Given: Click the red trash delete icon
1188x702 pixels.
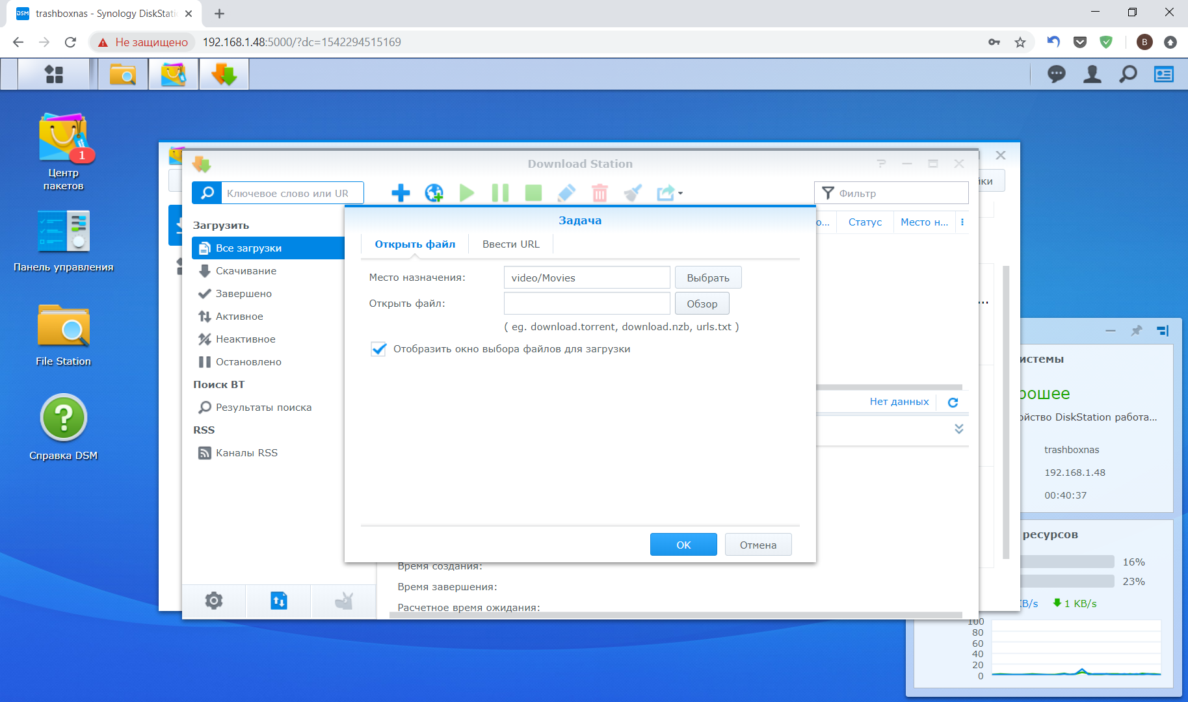Looking at the screenshot, I should click(x=600, y=193).
